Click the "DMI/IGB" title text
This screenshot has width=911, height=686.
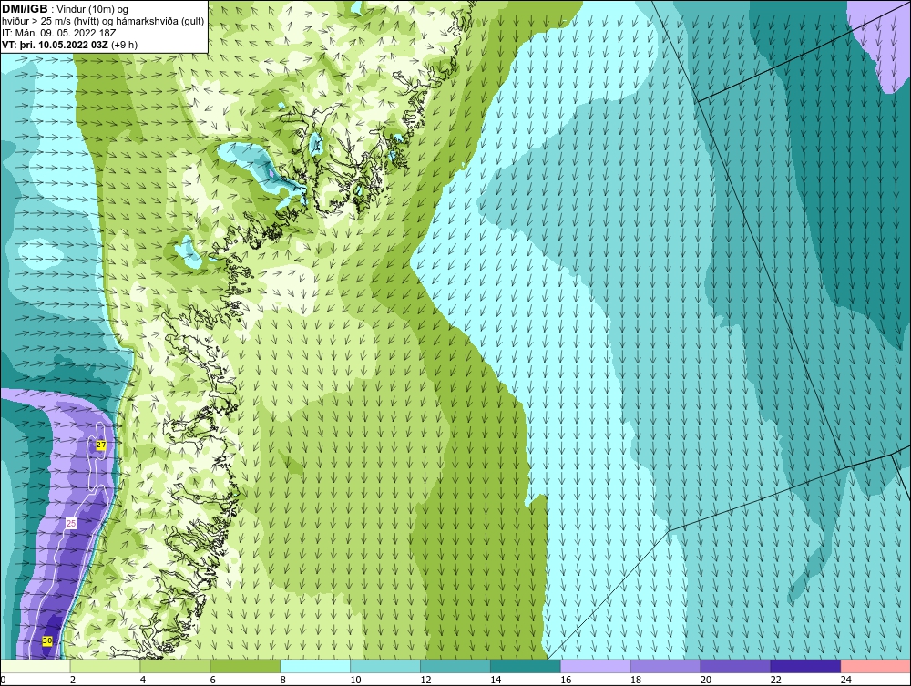point(25,9)
